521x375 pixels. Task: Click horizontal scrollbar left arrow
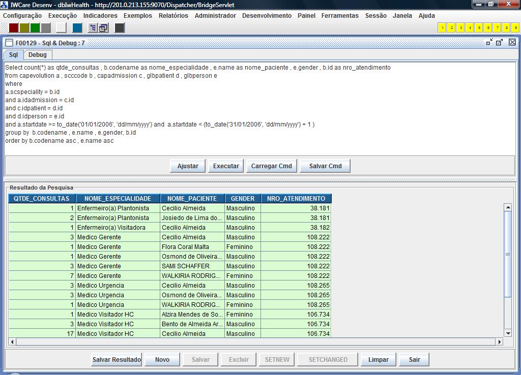pyautogui.click(x=12, y=341)
